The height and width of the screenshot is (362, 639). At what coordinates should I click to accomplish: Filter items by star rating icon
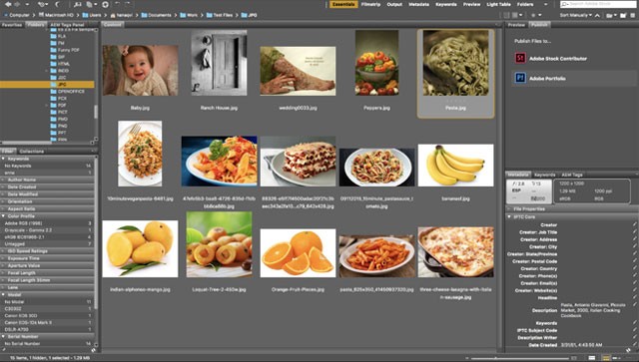tap(535, 15)
